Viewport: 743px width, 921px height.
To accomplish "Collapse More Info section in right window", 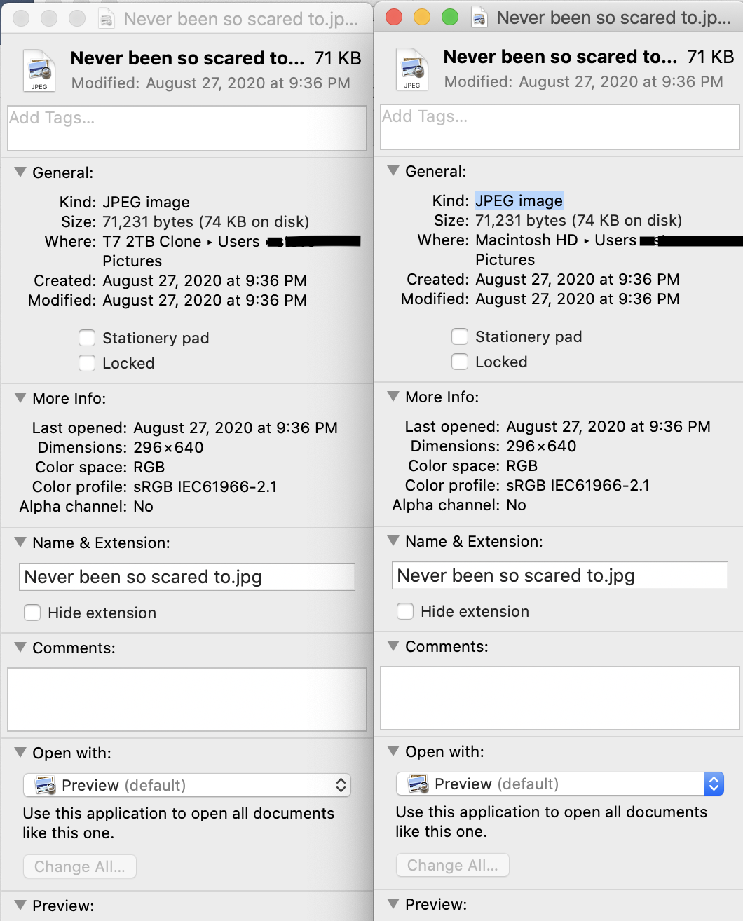I will (393, 397).
